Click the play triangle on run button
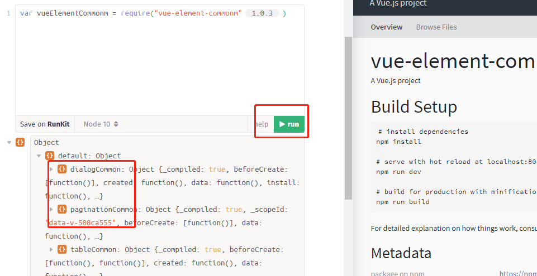The height and width of the screenshot is (276, 537). [282, 124]
